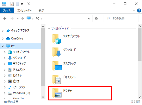This screenshot has width=142, height=105.
Task: Select OneDrive in the sidebar
Action: coord(17,39)
